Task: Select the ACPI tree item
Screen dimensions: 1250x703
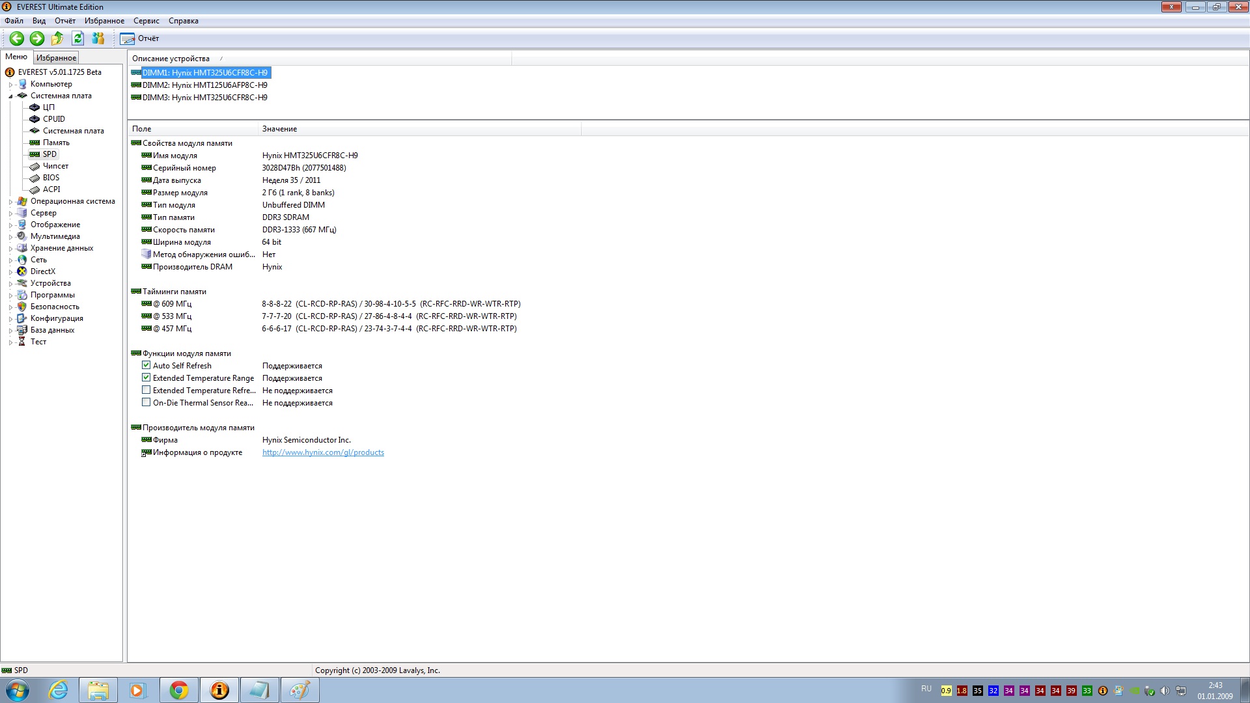Action: tap(51, 189)
